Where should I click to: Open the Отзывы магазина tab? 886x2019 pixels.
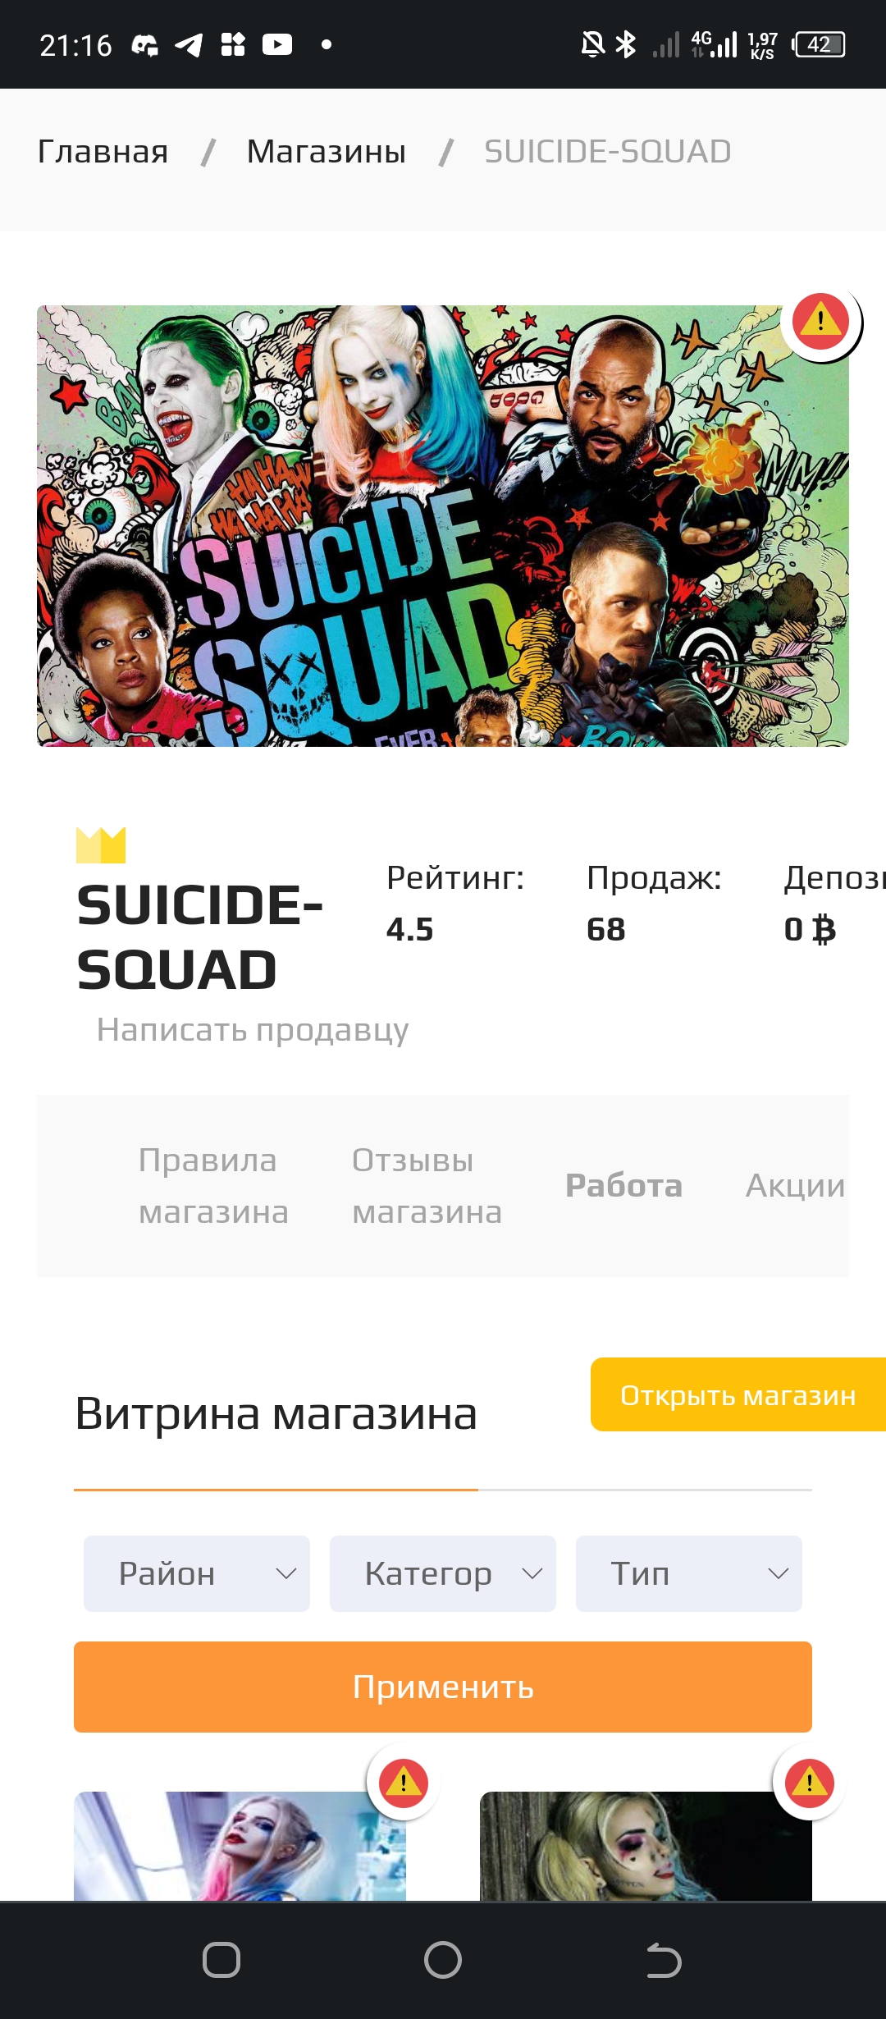(x=427, y=1186)
